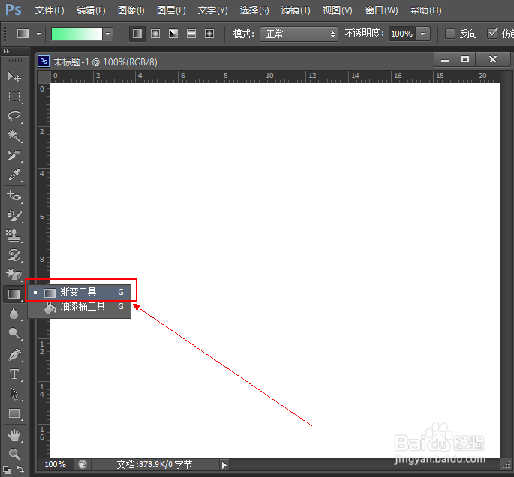Screen dimensions: 514x477
Task: Choose Reflected Gradient style
Action: 191,34
